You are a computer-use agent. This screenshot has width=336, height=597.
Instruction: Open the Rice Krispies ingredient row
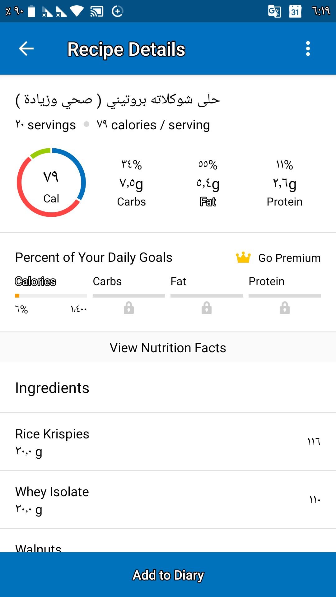tap(168, 442)
